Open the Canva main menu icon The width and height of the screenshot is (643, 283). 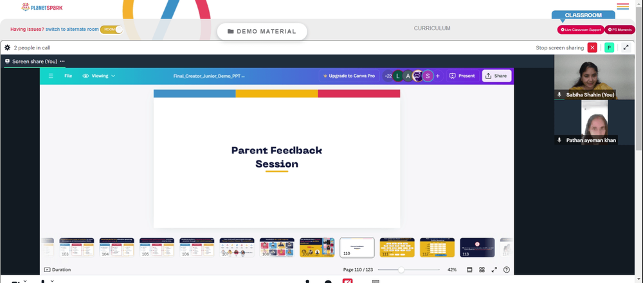coord(51,76)
